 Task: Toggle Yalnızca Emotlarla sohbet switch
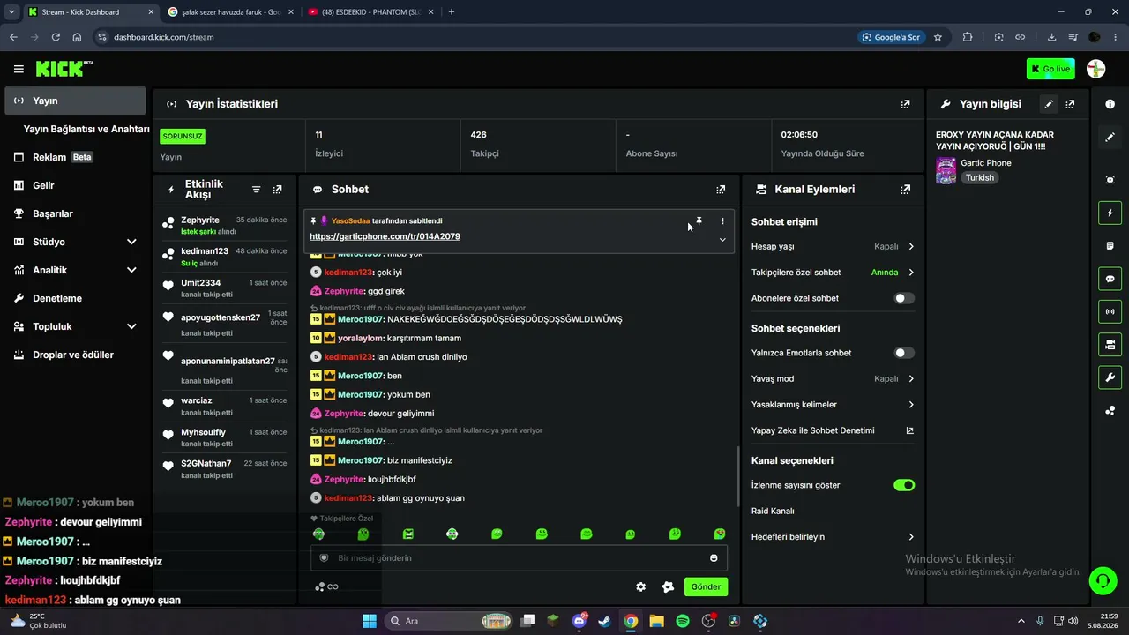pyautogui.click(x=904, y=353)
